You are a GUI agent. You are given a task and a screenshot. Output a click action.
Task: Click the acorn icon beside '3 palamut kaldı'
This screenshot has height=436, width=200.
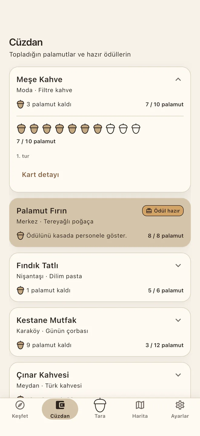(20, 104)
